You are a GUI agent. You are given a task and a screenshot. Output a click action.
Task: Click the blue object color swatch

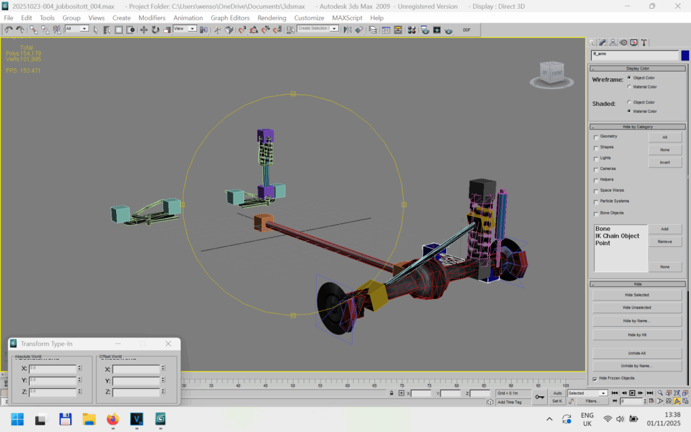tap(686, 55)
